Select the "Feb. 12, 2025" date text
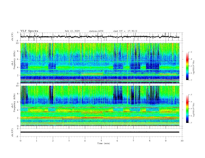Screen dimensions: 205x158 (x=72, y=31)
